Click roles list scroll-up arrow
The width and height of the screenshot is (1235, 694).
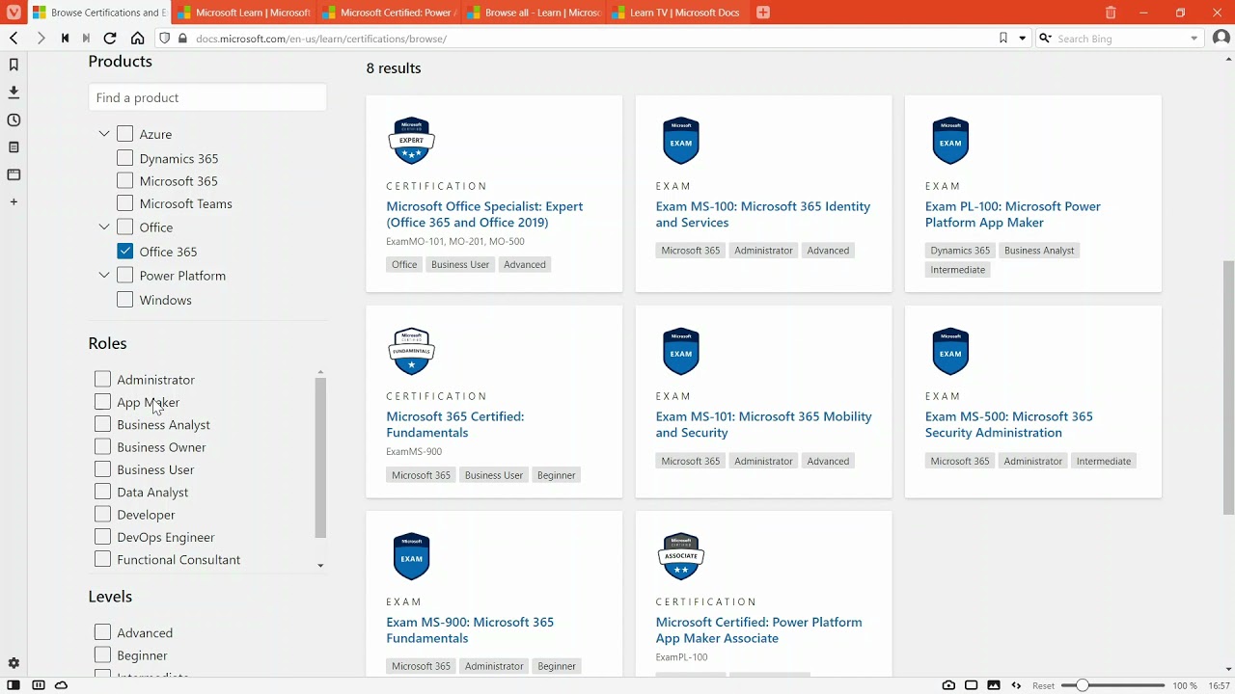click(x=320, y=372)
